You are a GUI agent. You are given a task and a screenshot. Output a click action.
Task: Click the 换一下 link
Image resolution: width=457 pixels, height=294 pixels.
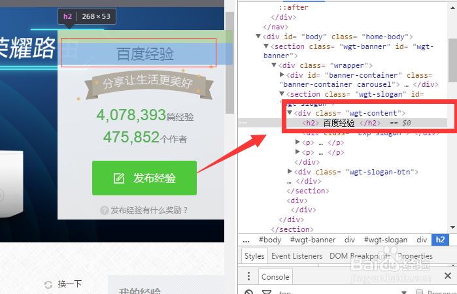point(70,284)
